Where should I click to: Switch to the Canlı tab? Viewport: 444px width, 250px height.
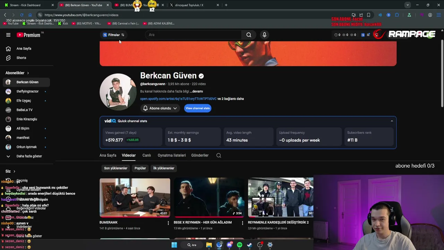147,155
